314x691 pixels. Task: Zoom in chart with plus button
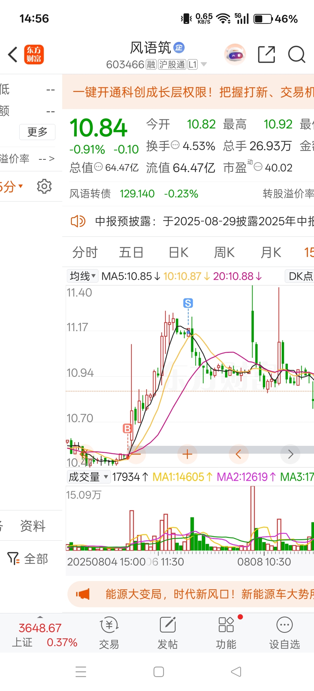pos(188,454)
